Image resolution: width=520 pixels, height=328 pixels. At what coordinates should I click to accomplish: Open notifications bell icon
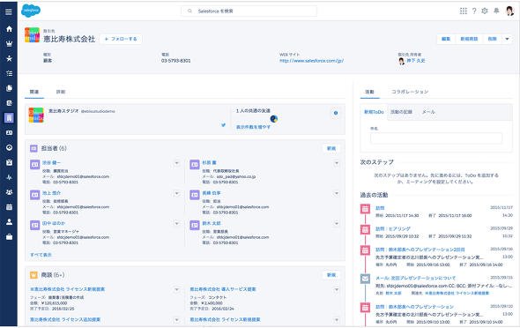tap(496, 11)
